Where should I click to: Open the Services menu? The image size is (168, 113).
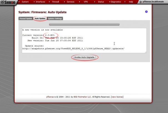70,2
